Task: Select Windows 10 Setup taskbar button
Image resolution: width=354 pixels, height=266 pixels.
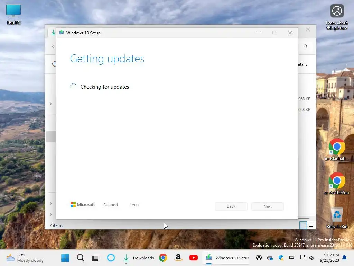Action: point(226,258)
